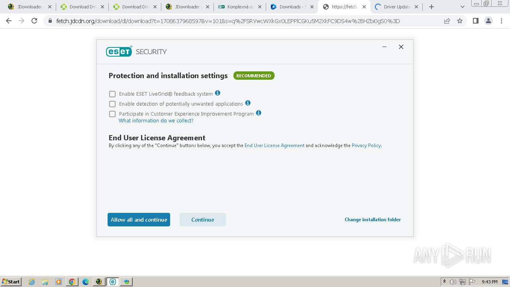510x287 pixels.
Task: Open the Windows Start menu
Action: coord(11,281)
